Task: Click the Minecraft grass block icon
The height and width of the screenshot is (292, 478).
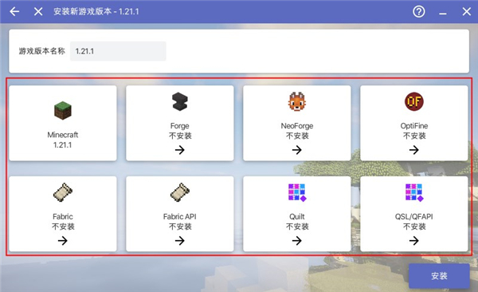Action: [x=63, y=110]
